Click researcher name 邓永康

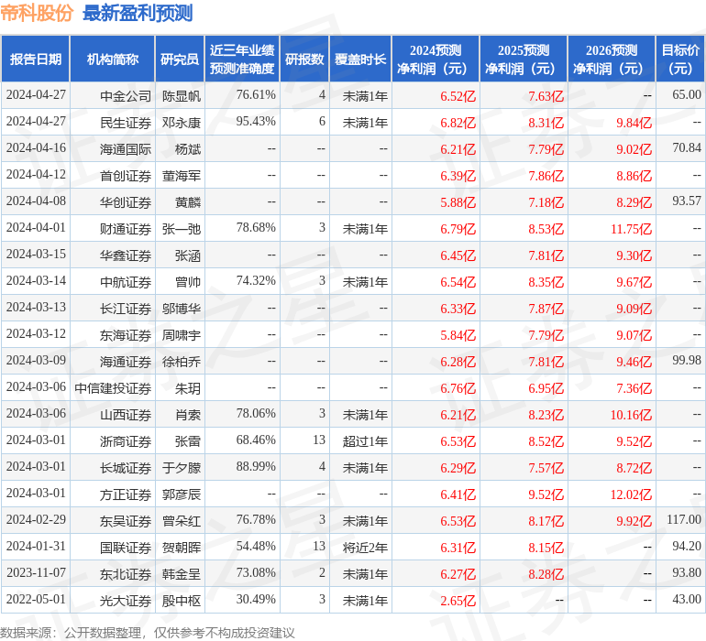pos(182,123)
